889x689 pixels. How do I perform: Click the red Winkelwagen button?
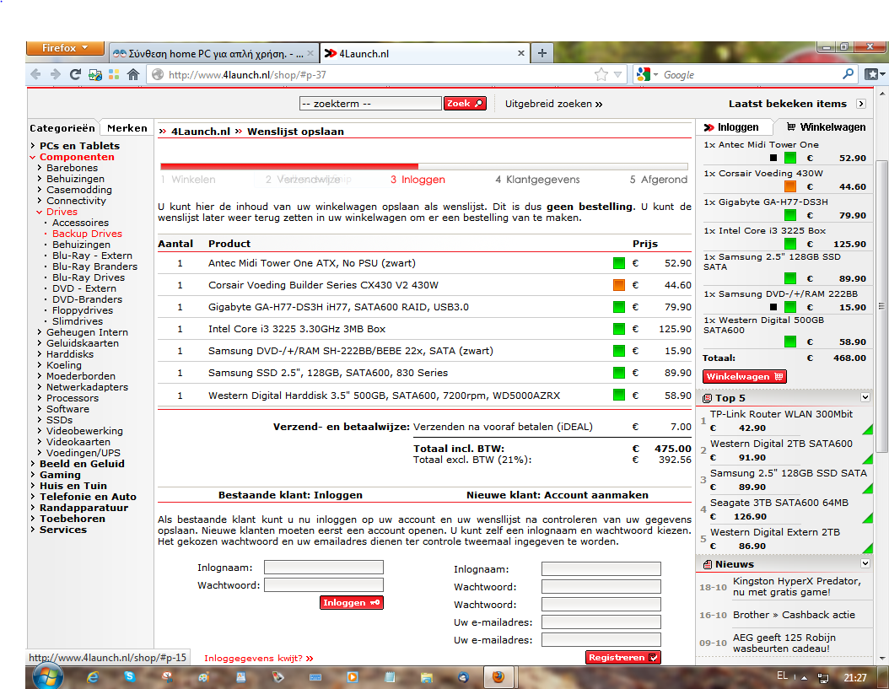[x=745, y=376]
